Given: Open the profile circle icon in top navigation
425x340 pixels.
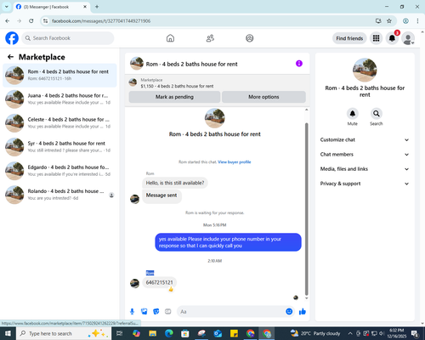Looking at the screenshot, I should click(x=250, y=38).
